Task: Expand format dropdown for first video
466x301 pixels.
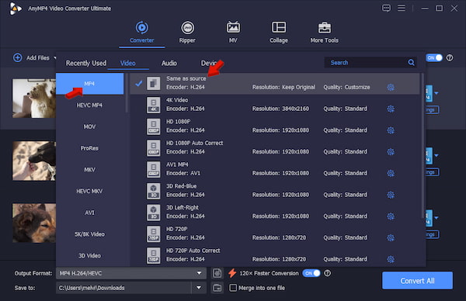Action: (x=436, y=93)
